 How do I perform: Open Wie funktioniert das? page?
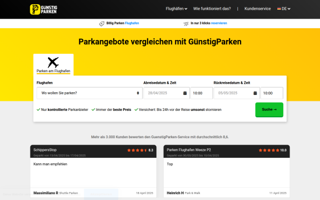pos(212,9)
